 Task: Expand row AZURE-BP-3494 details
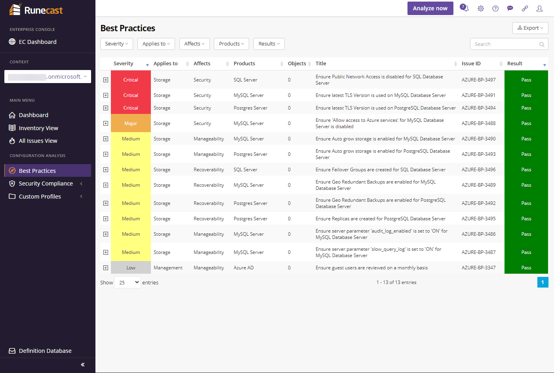pyautogui.click(x=106, y=108)
